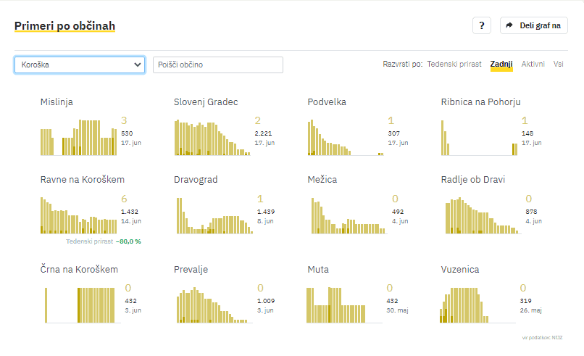Select the Mežica chart
The height and width of the screenshot is (356, 584).
click(x=346, y=215)
